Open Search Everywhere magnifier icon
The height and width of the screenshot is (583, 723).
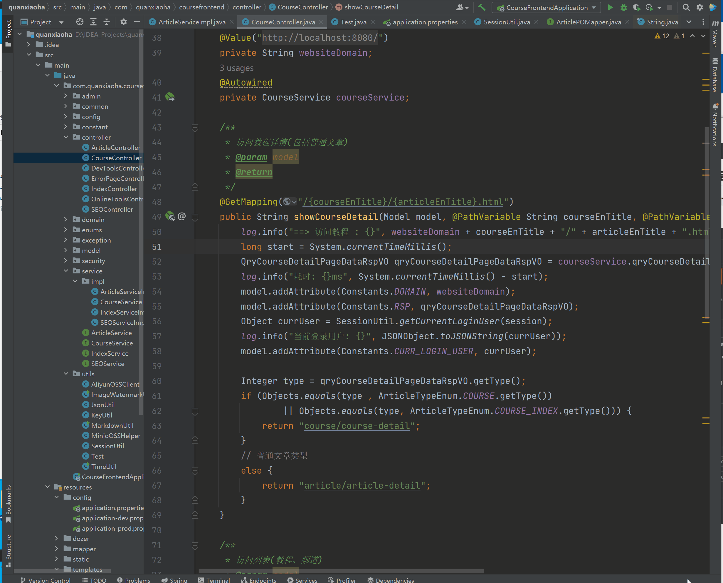click(686, 7)
